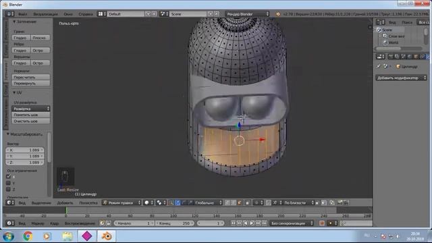Click the Конец end frame field
Screen dimensions: 432x243
click(175, 223)
